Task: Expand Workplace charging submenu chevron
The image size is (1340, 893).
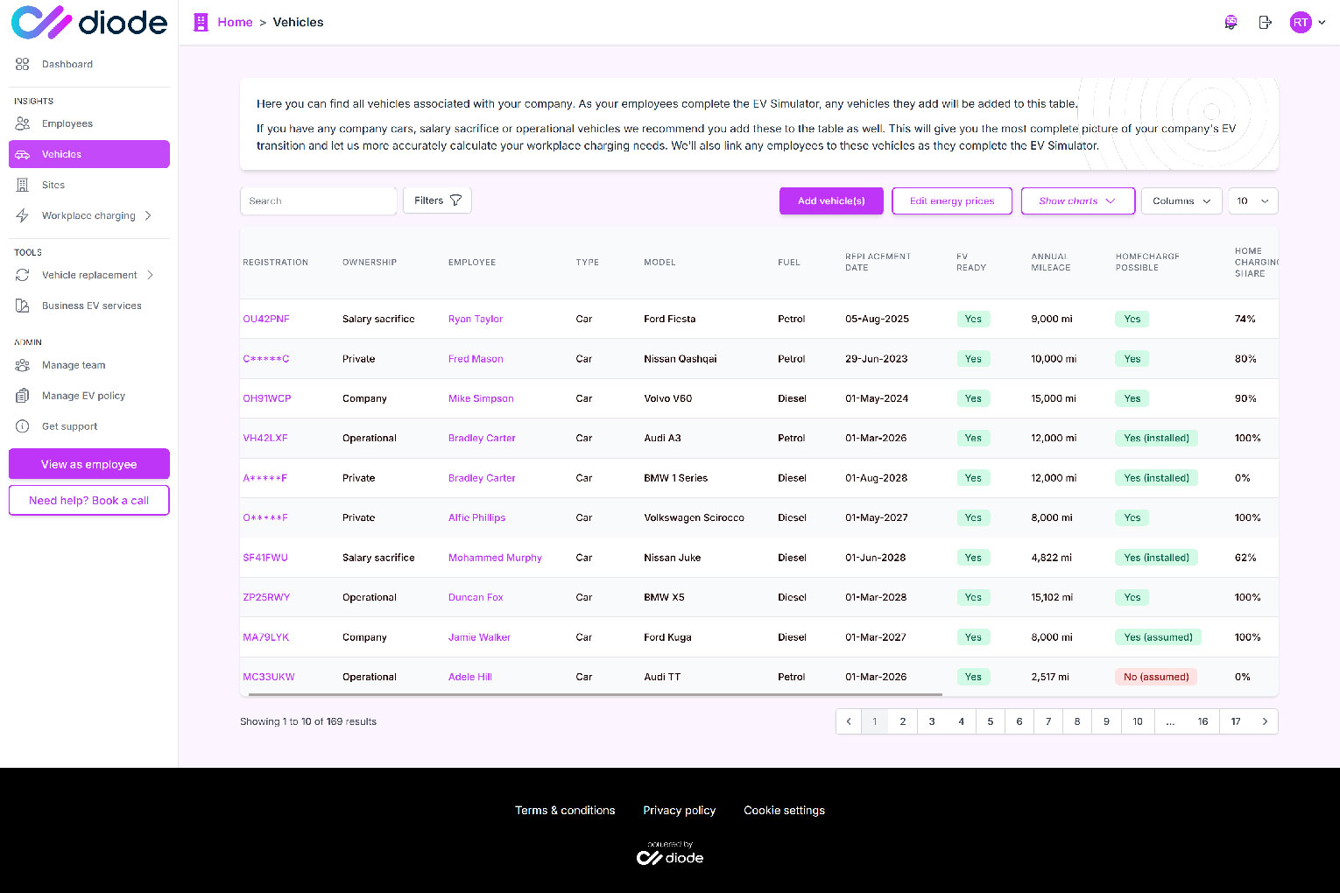Action: (x=148, y=215)
